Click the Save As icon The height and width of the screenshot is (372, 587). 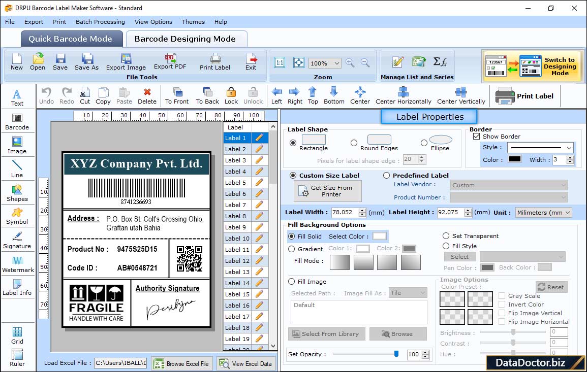click(87, 62)
